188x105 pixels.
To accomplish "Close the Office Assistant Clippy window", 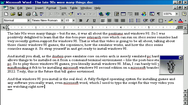I will [x=180, y=57].
